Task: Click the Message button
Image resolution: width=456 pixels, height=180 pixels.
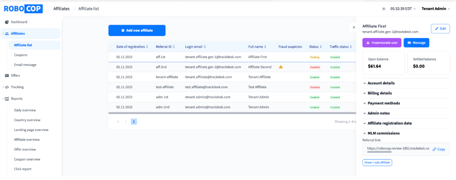Action: 417,43
